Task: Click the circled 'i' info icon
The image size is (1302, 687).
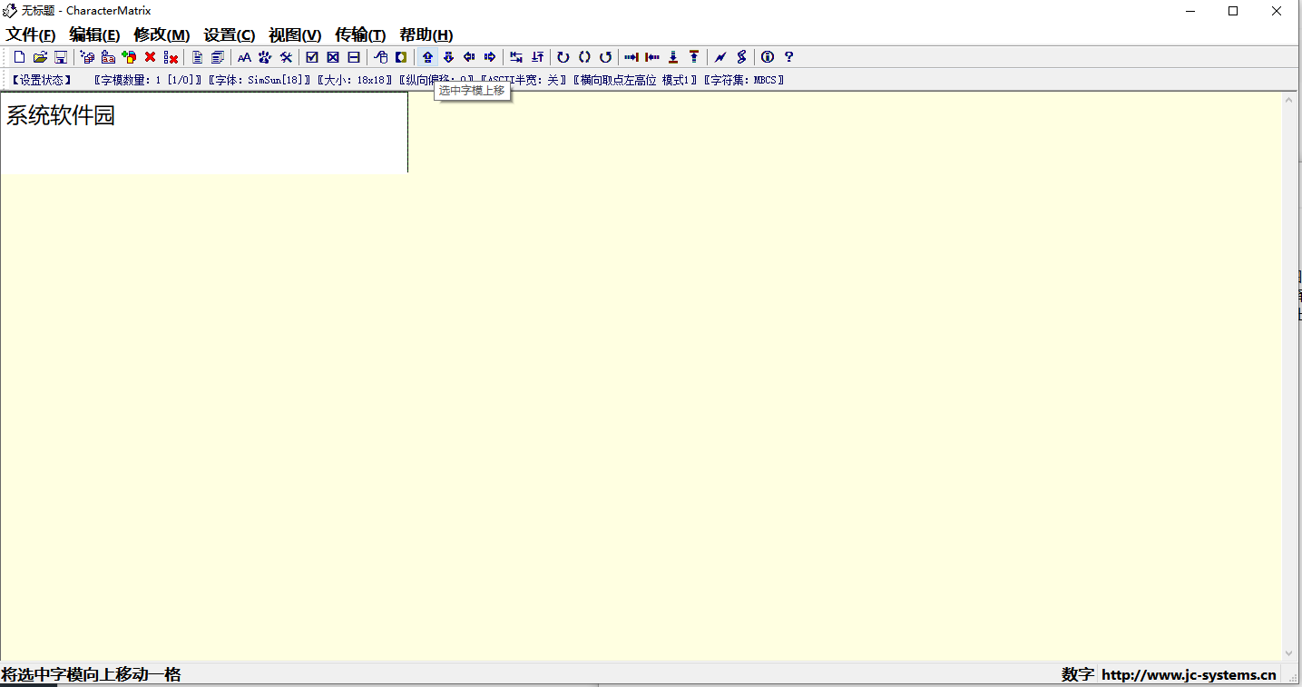Action: point(768,57)
